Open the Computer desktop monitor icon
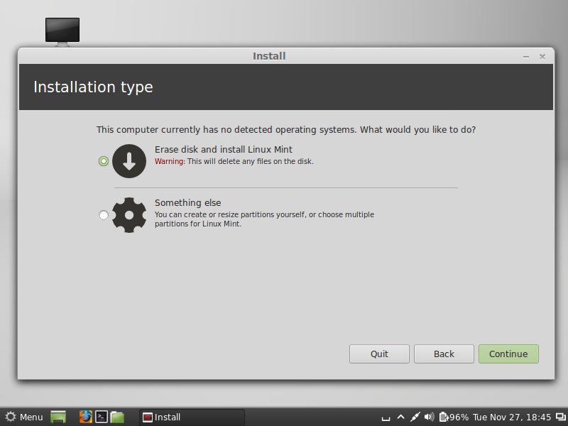568x426 pixels. (x=62, y=31)
